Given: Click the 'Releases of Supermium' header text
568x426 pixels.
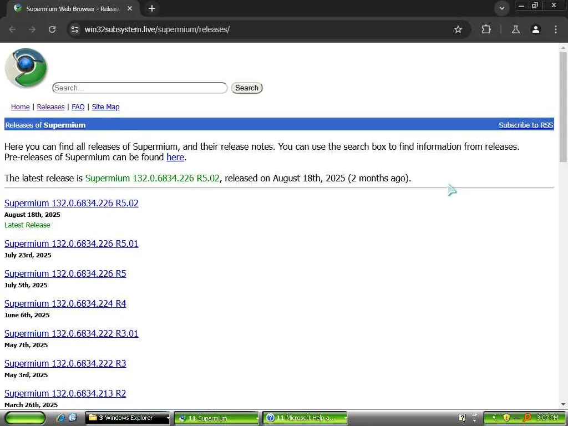Looking at the screenshot, I should [x=45, y=125].
